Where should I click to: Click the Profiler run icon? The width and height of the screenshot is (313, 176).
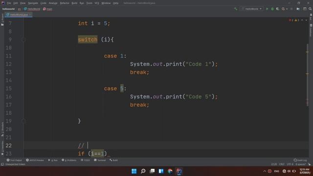point(283,9)
